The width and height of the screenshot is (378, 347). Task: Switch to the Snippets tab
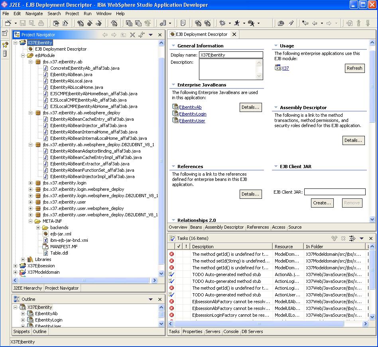(x=22, y=331)
